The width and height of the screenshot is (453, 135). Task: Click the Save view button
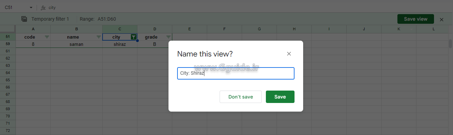(x=416, y=19)
